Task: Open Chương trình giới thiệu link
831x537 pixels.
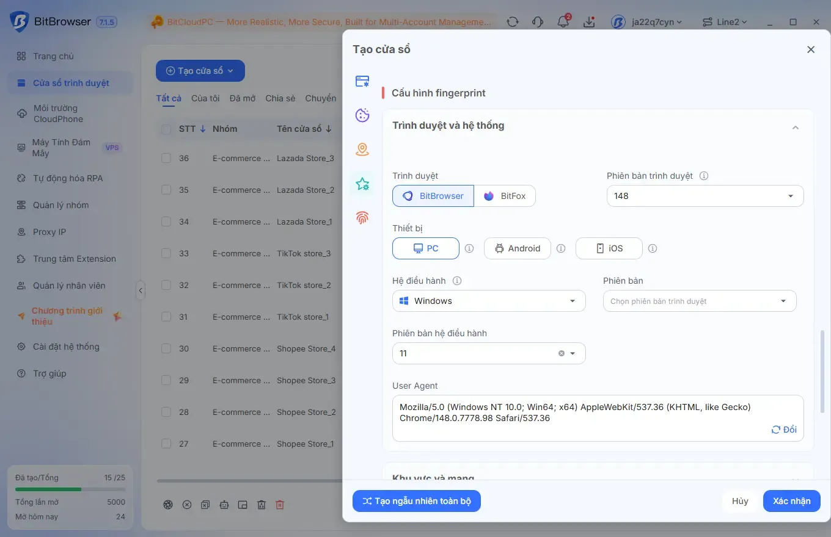Action: pos(70,316)
